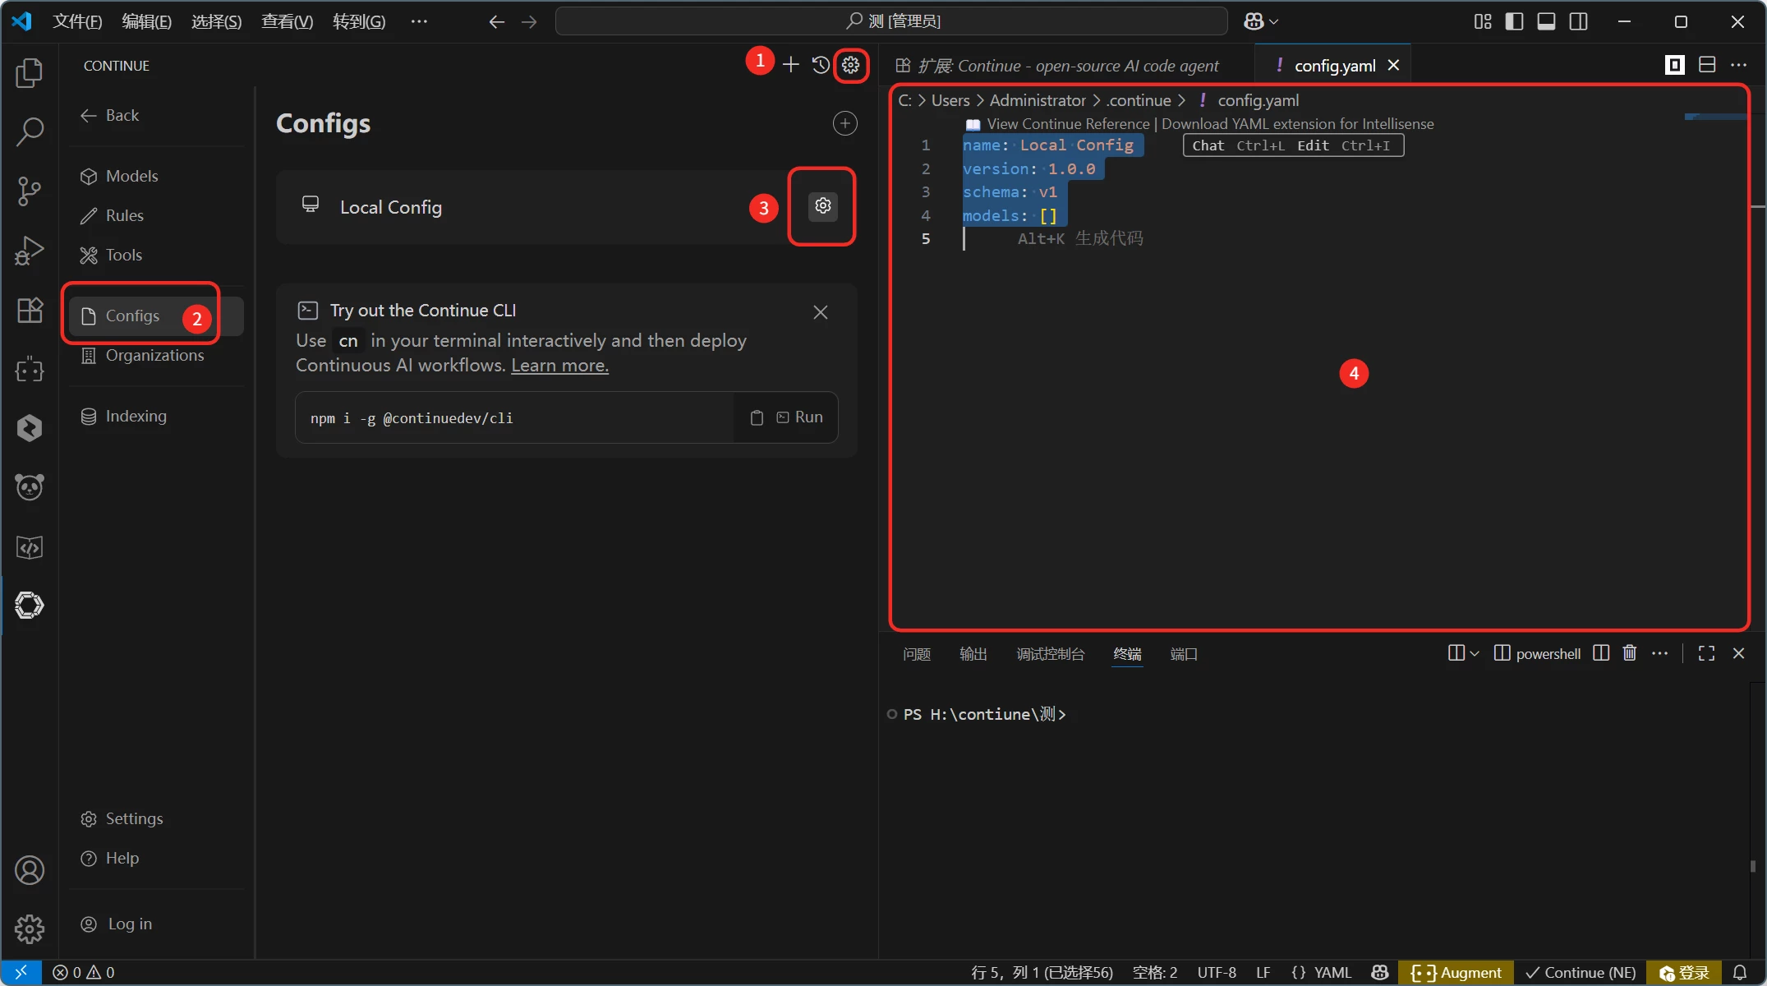Open the 编辑(E) menu
This screenshot has height=986, width=1767.
pos(146,21)
